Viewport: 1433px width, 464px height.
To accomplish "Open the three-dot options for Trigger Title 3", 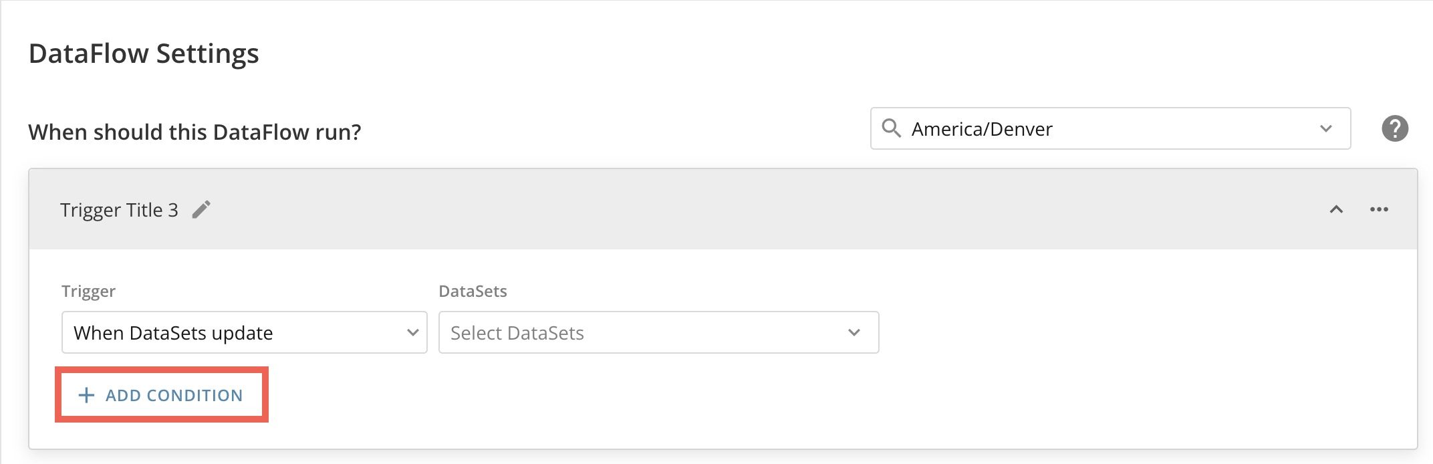I will [x=1380, y=209].
